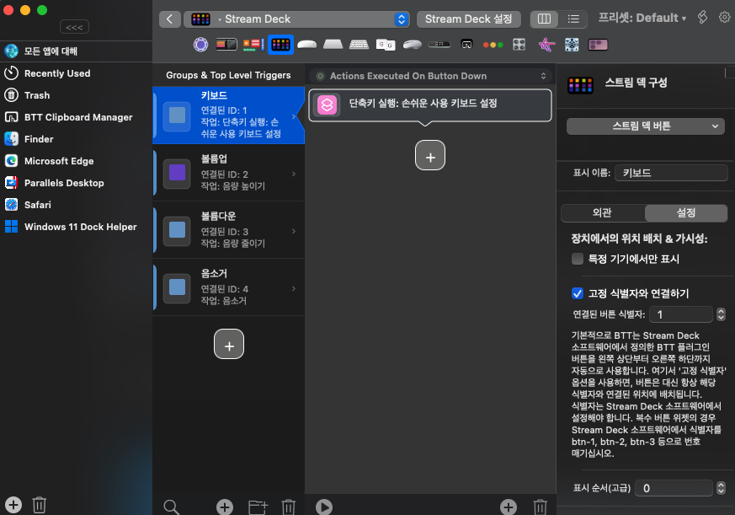The image size is (735, 515).
Task: Click the Stream Deck trigger type icon
Action: [x=280, y=44]
